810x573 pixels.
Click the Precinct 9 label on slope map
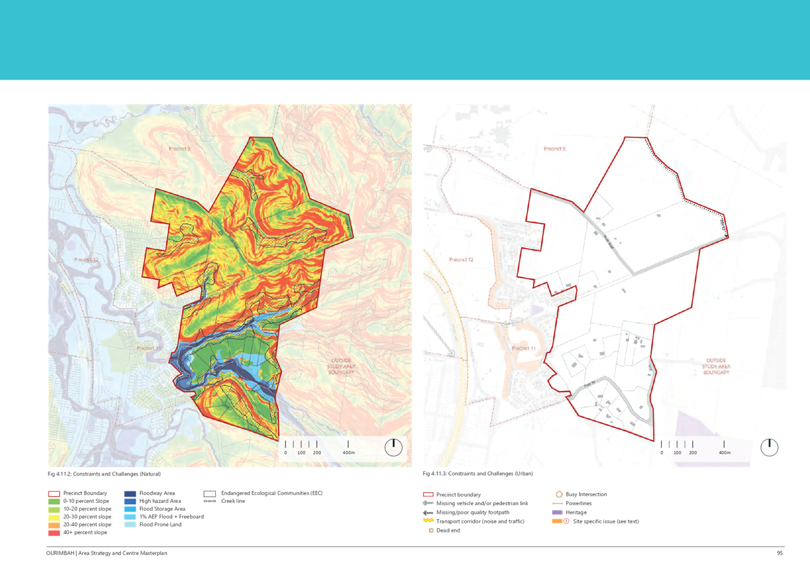click(x=179, y=148)
